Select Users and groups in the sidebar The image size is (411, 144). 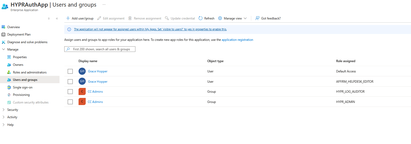click(30, 80)
